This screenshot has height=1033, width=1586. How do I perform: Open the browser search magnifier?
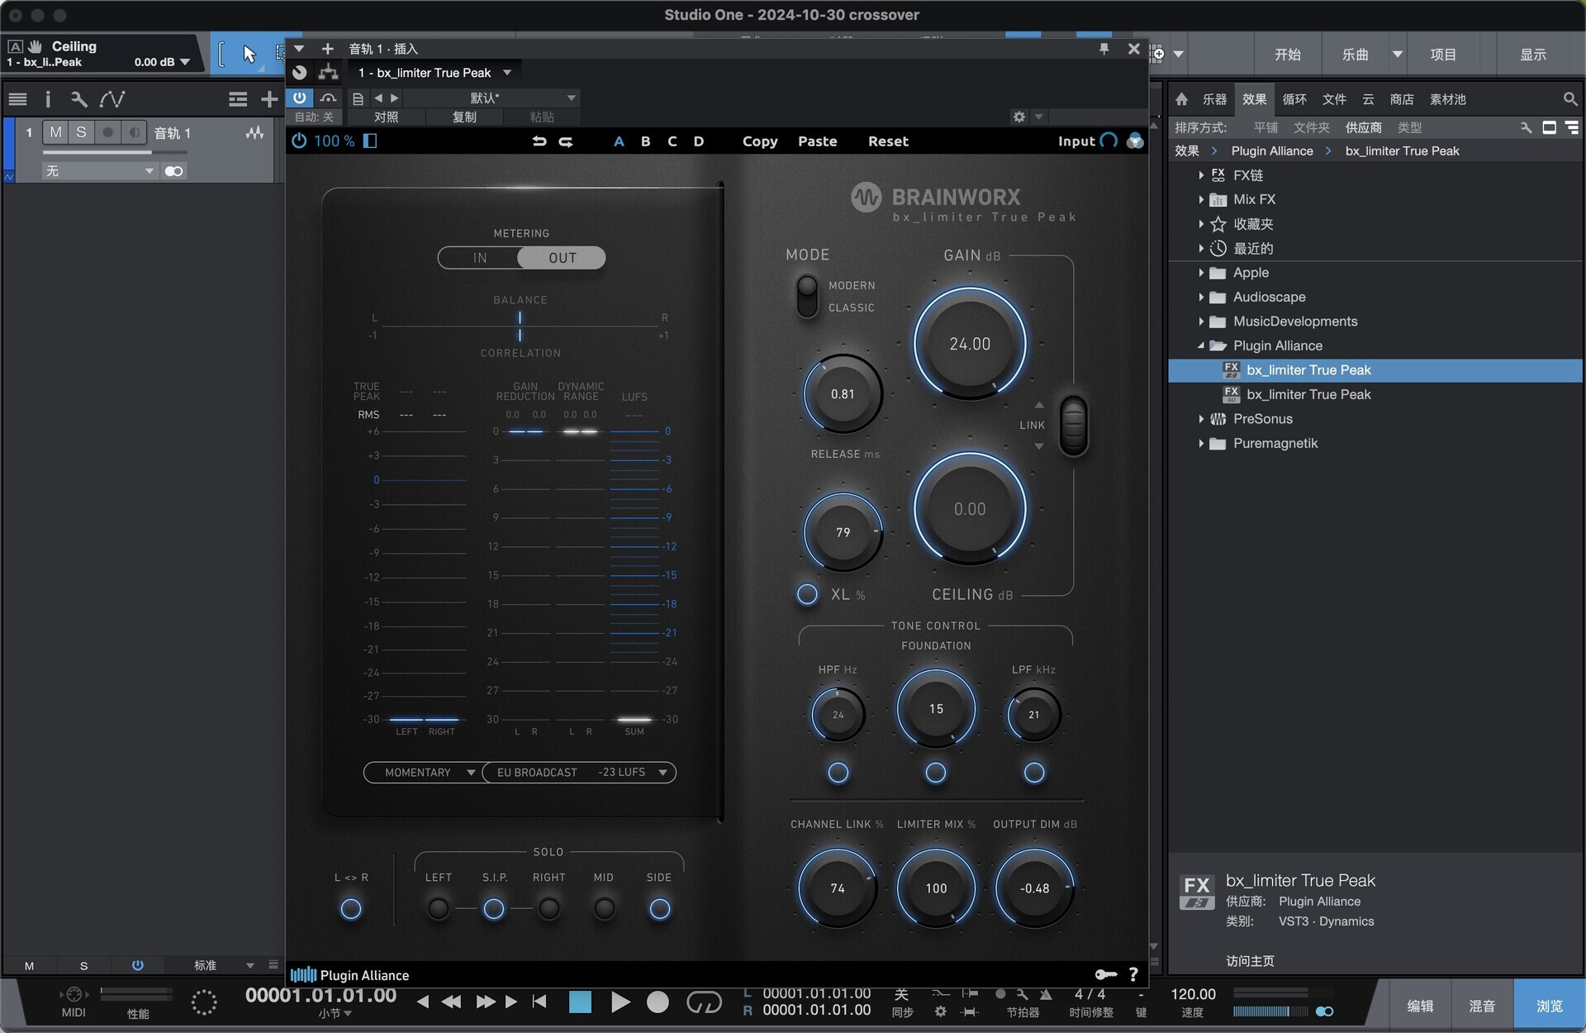coord(1569,99)
